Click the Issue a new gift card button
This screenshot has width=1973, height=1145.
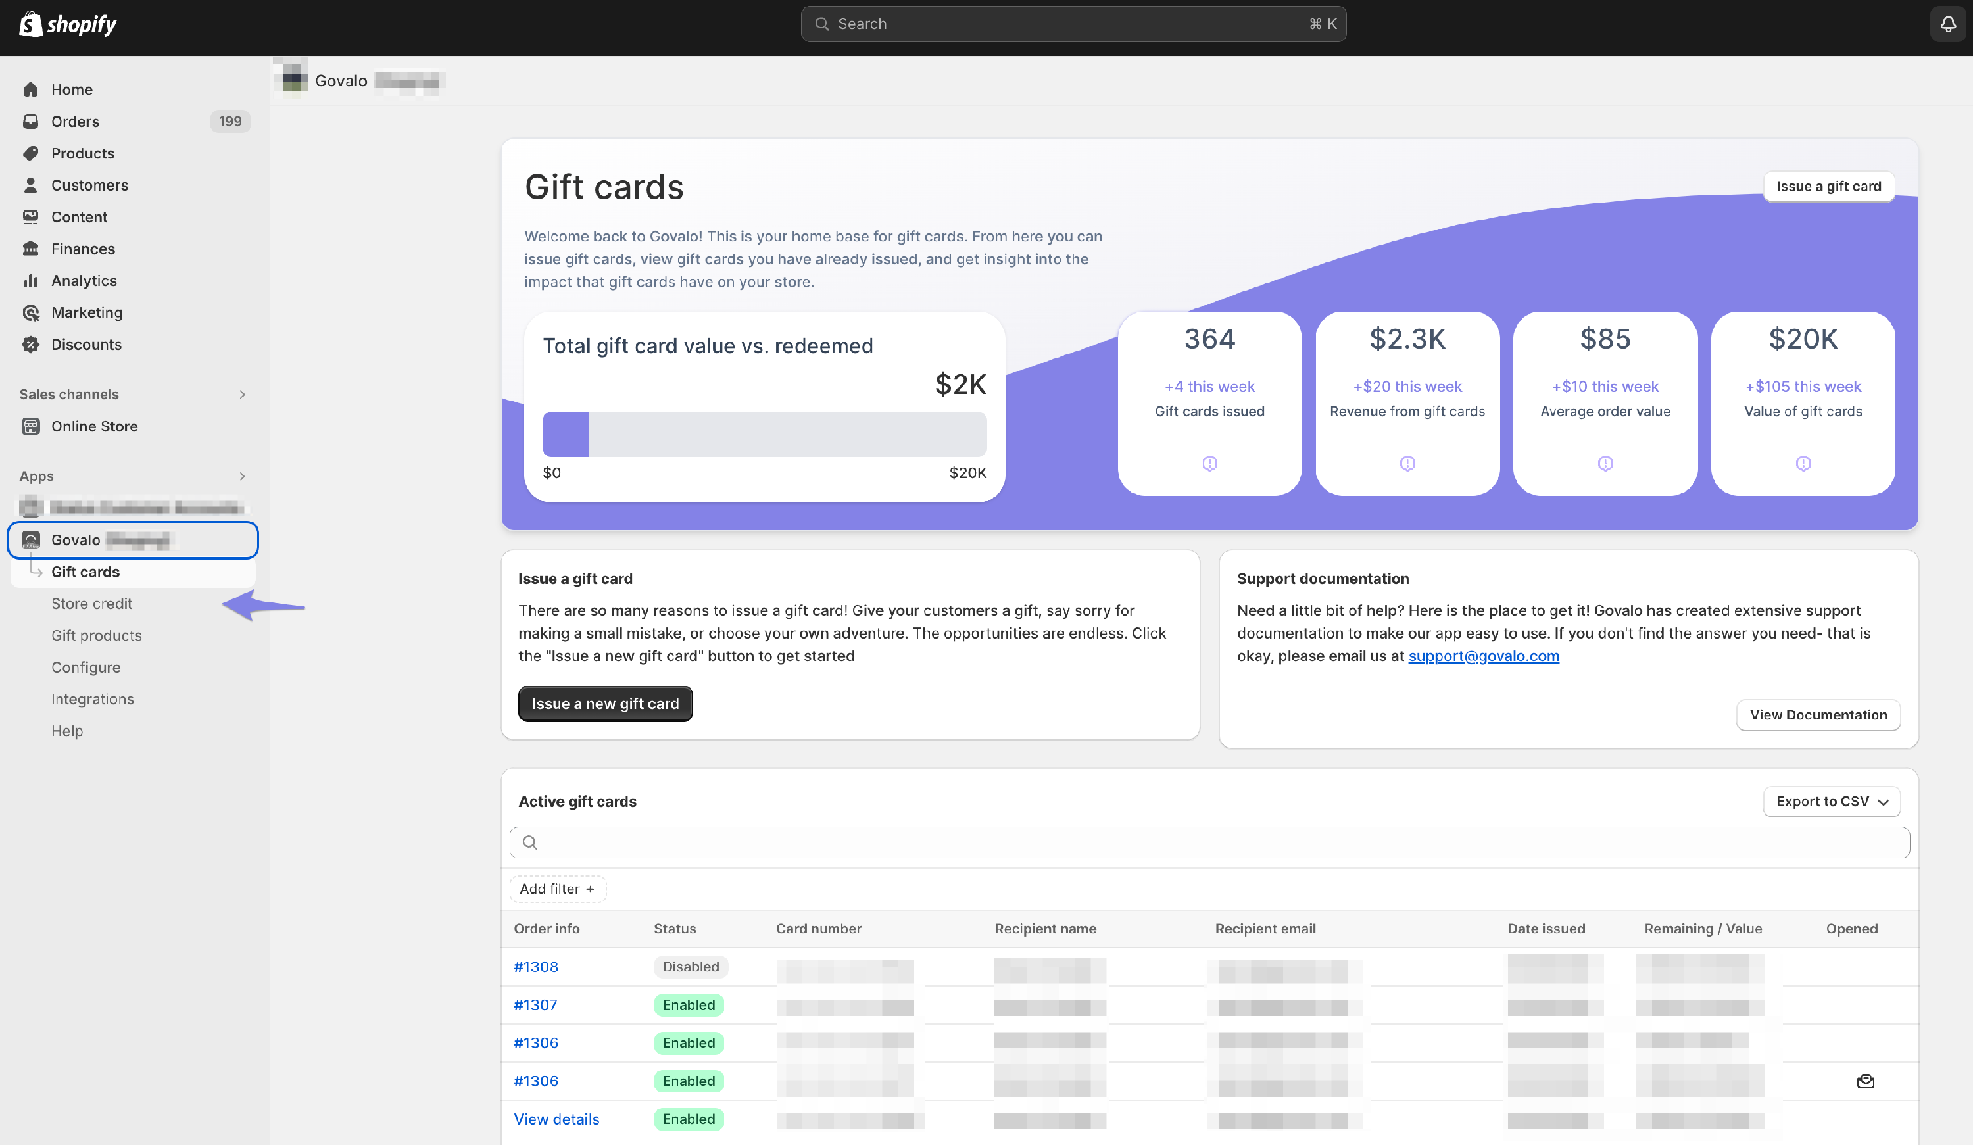tap(604, 703)
